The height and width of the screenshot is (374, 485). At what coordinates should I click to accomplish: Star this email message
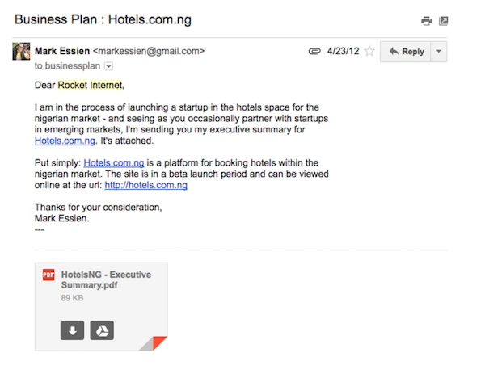click(369, 52)
